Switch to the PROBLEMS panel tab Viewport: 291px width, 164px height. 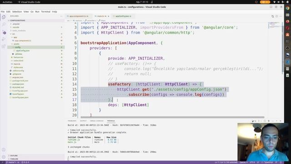click(72, 121)
